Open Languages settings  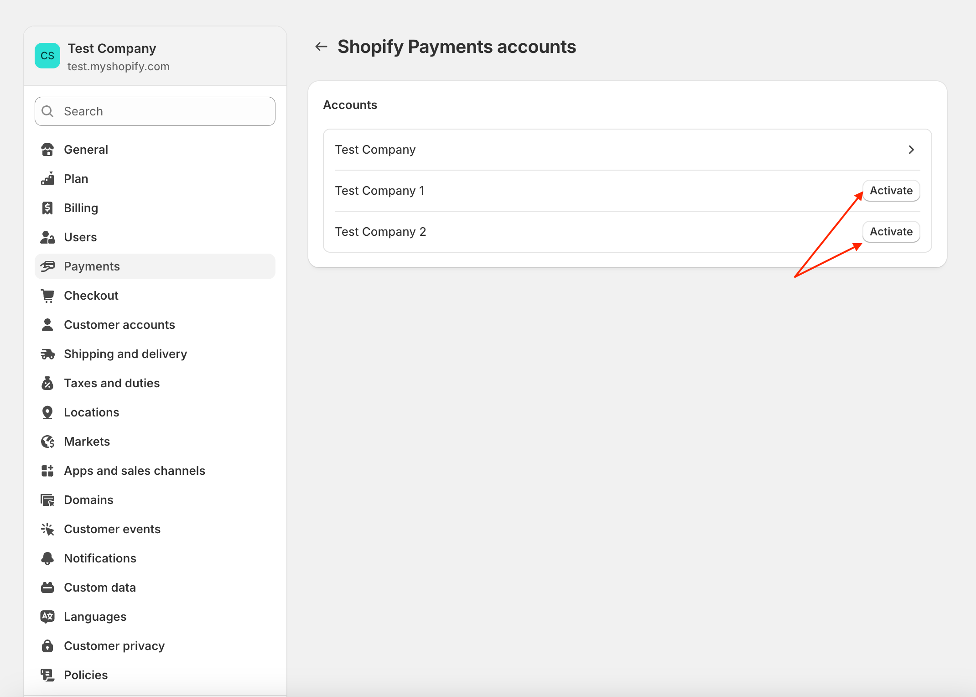point(155,617)
